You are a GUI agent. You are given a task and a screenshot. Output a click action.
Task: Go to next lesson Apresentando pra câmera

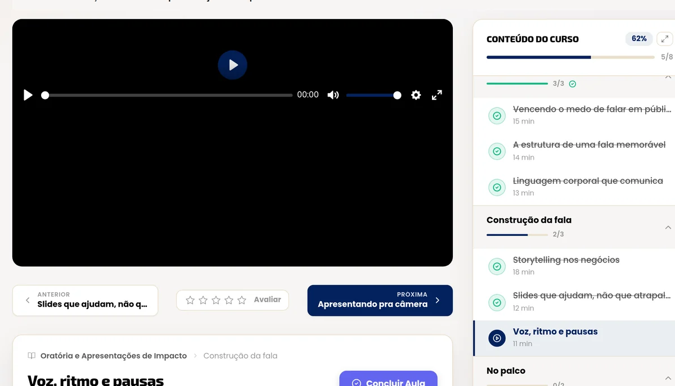tap(380, 300)
